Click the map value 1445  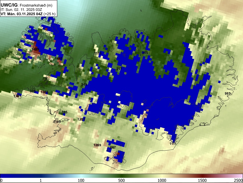[x=59, y=59]
